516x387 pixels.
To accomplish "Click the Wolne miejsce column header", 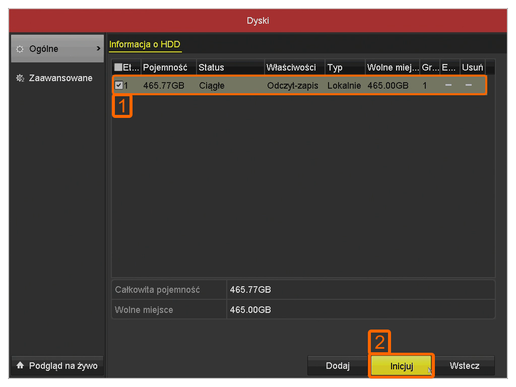I will 392,68.
